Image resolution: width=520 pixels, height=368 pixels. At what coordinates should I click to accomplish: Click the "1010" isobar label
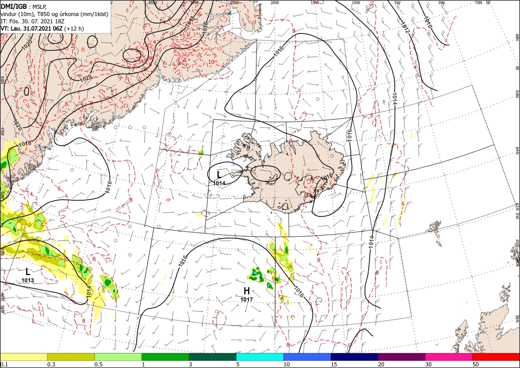coord(427,22)
